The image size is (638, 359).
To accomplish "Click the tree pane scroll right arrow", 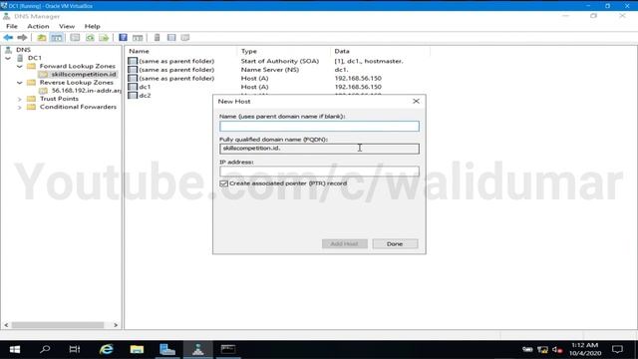I will 116,325.
